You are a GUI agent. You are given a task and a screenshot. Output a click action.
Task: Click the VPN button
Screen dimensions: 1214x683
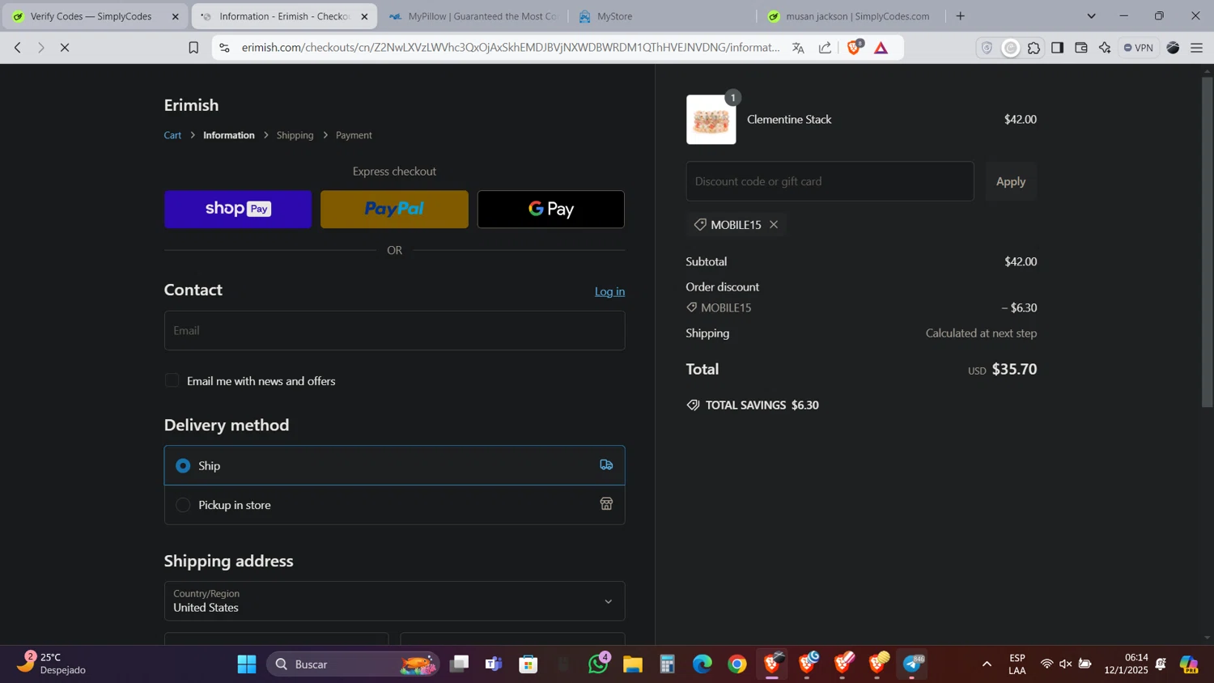click(1138, 48)
